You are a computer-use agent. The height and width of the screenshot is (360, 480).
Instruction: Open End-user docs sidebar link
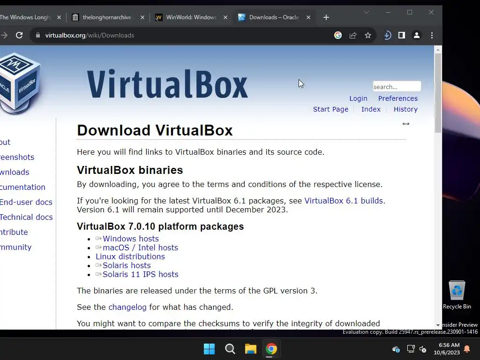[26, 202]
